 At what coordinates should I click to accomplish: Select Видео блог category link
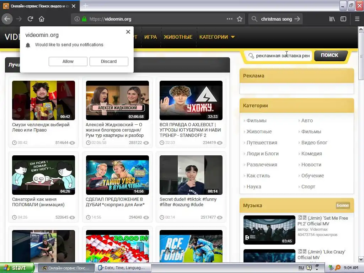[x=314, y=143]
